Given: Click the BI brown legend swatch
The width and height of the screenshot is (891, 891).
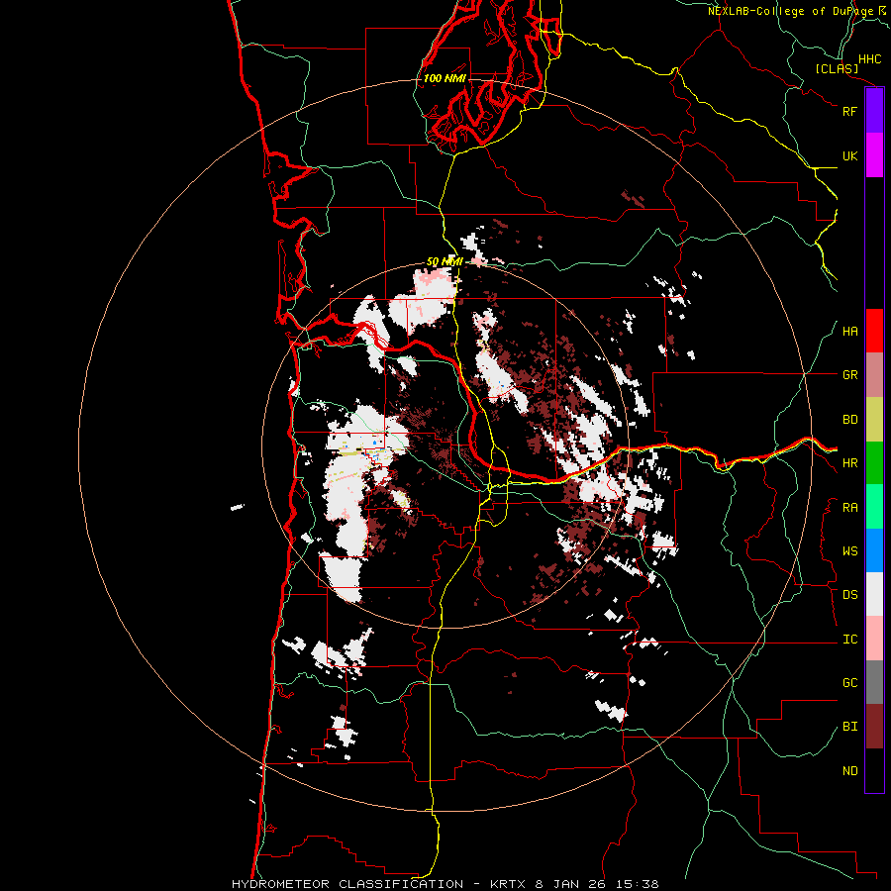Looking at the screenshot, I should pos(874,727).
